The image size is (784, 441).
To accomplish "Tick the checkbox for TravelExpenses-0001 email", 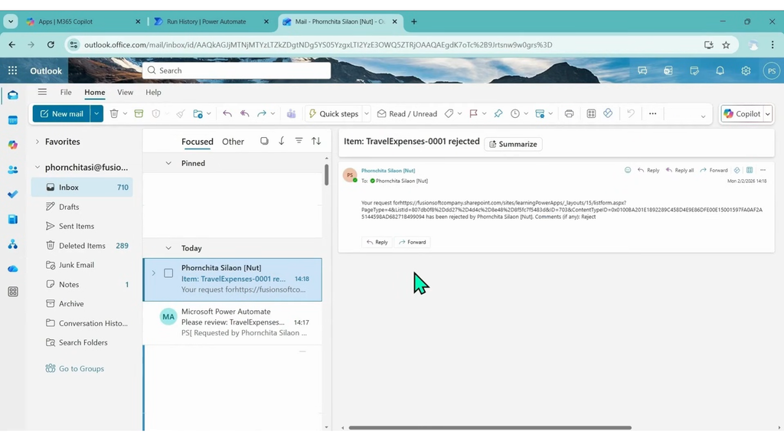I will 168,273.
